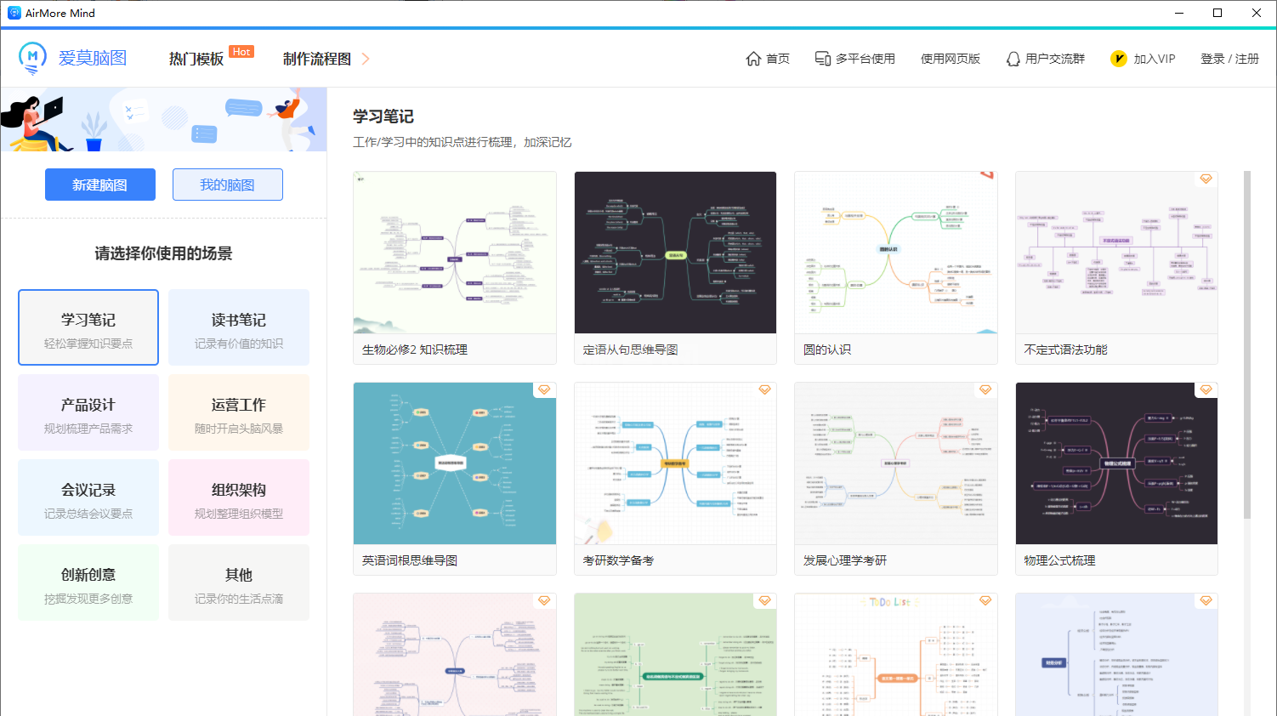This screenshot has height=716, width=1277.
Task: Open the 发展心理学考研 template thumbnail
Action: coord(896,463)
